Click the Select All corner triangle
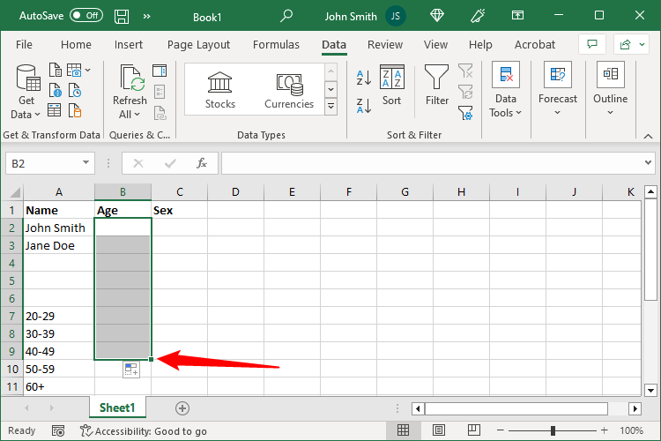The width and height of the screenshot is (661, 441). click(15, 192)
